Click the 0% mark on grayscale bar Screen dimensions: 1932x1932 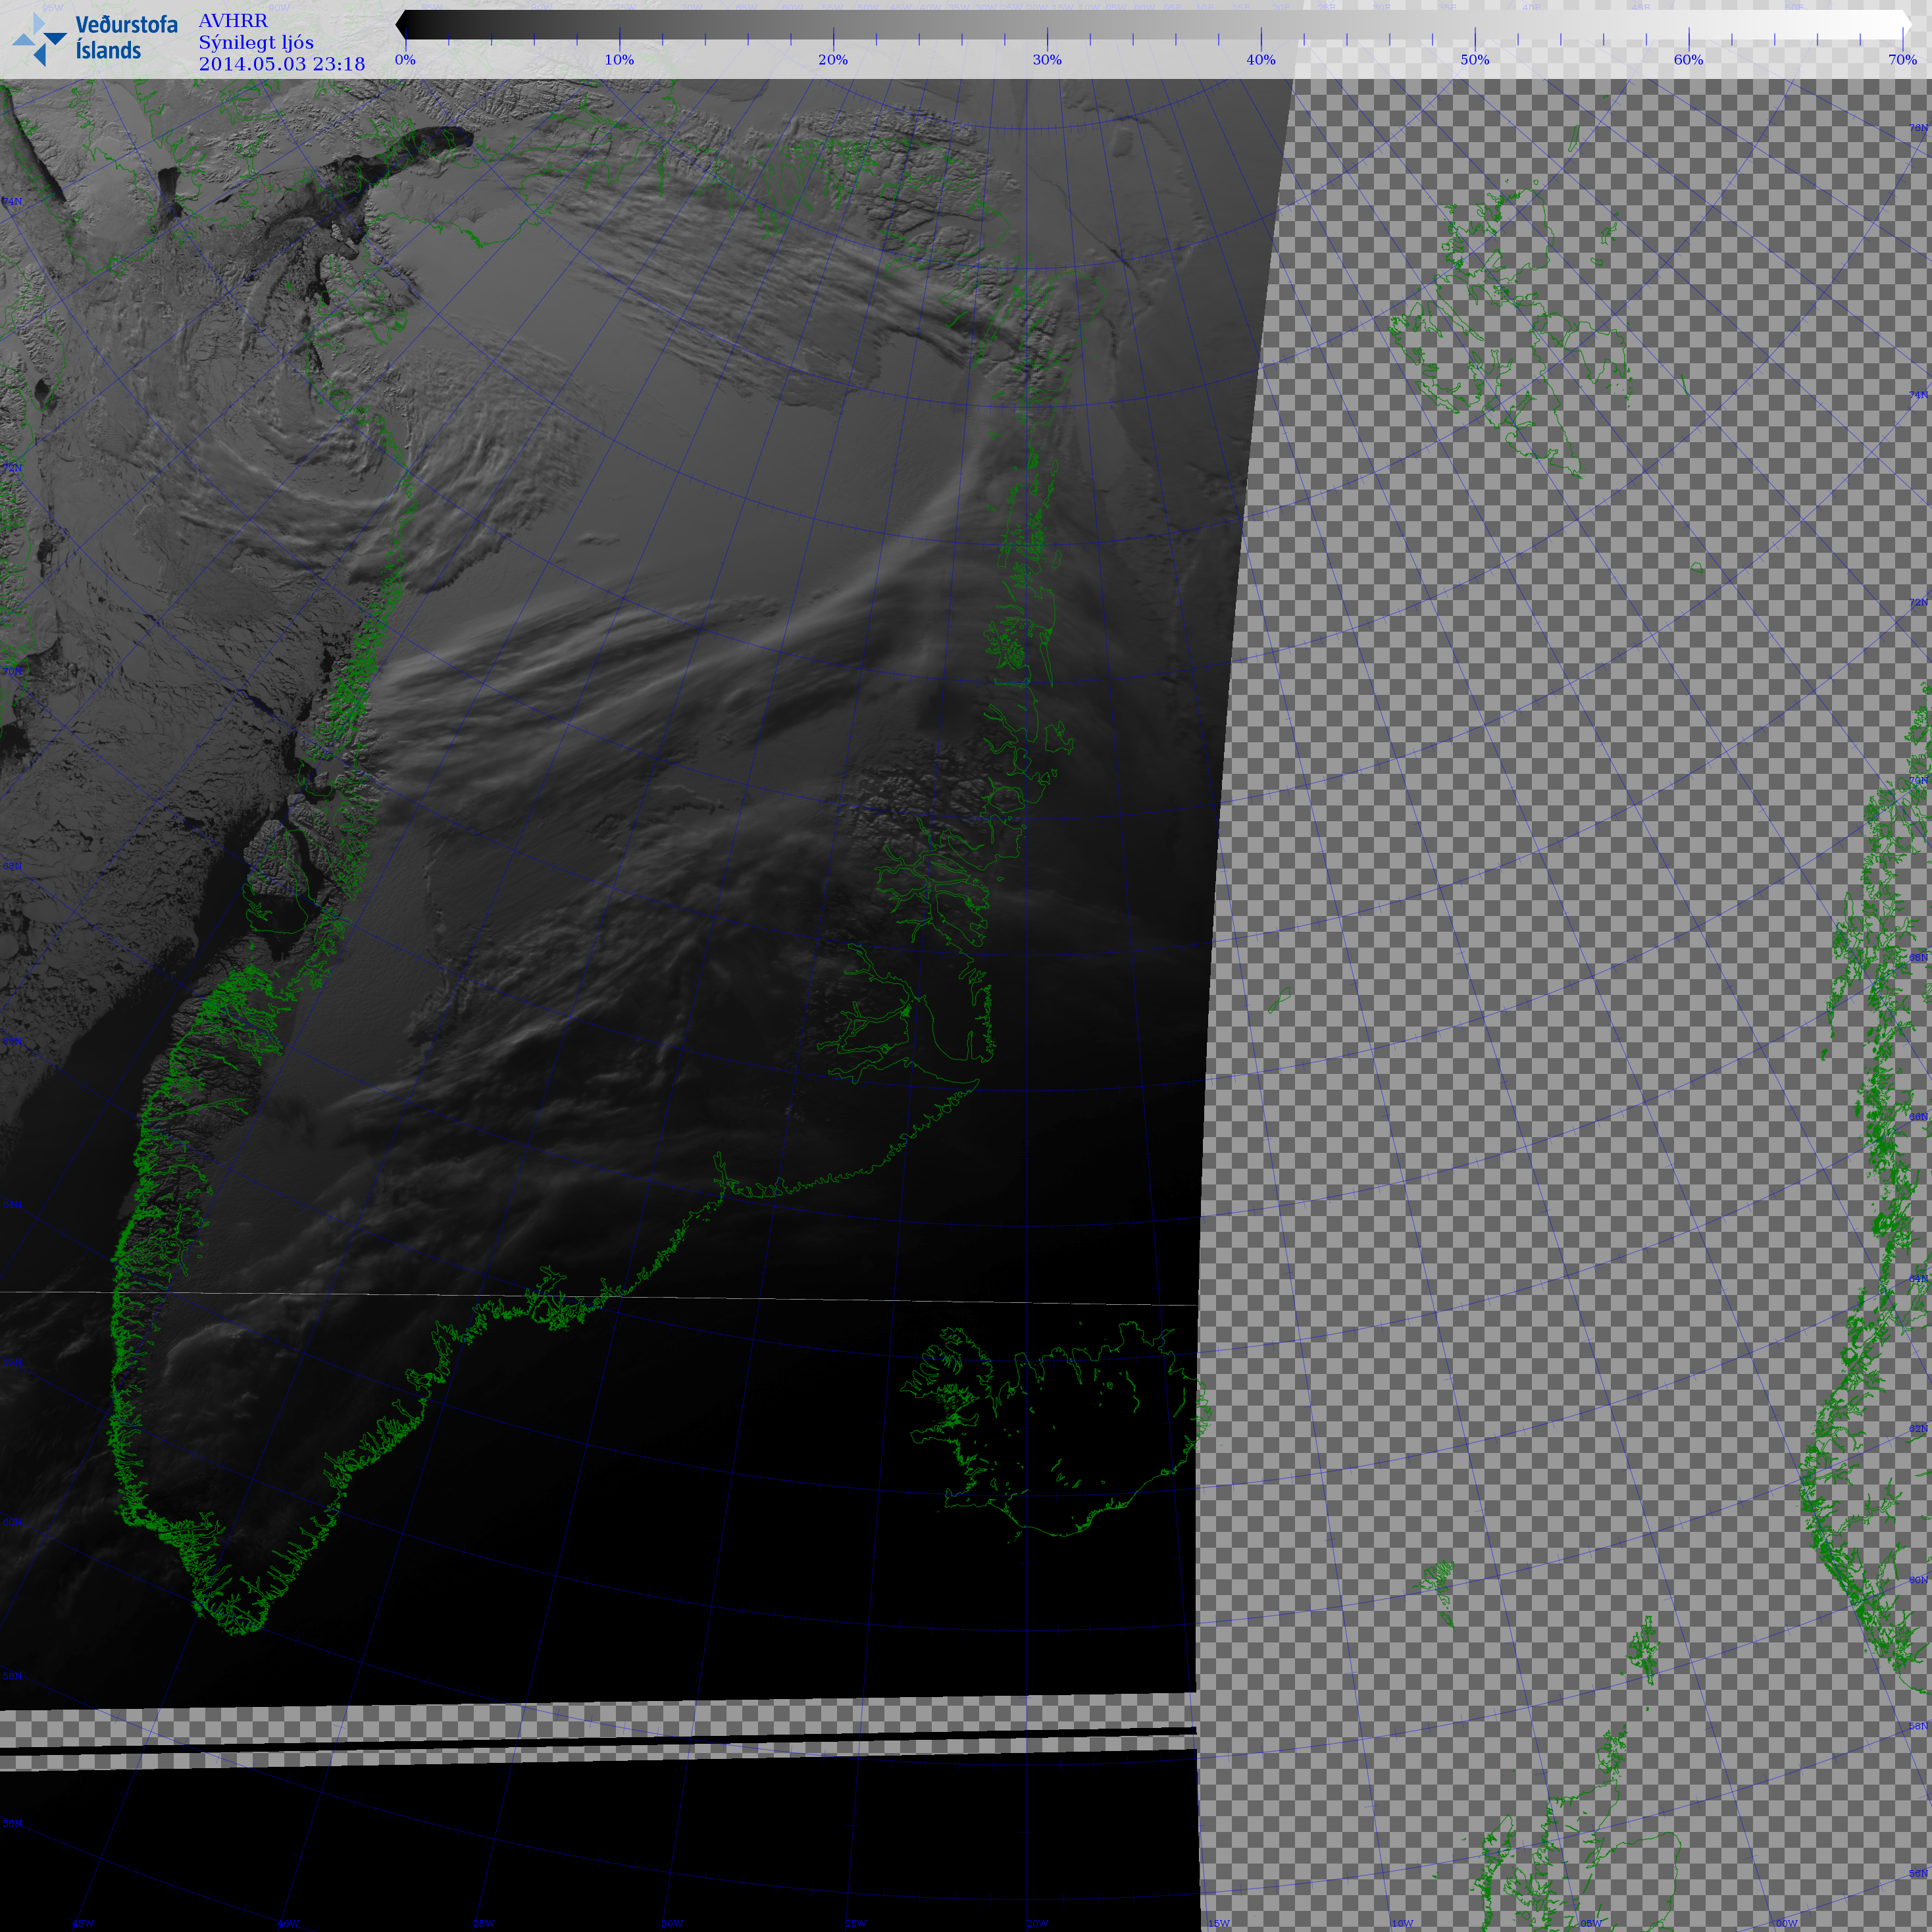(405, 60)
